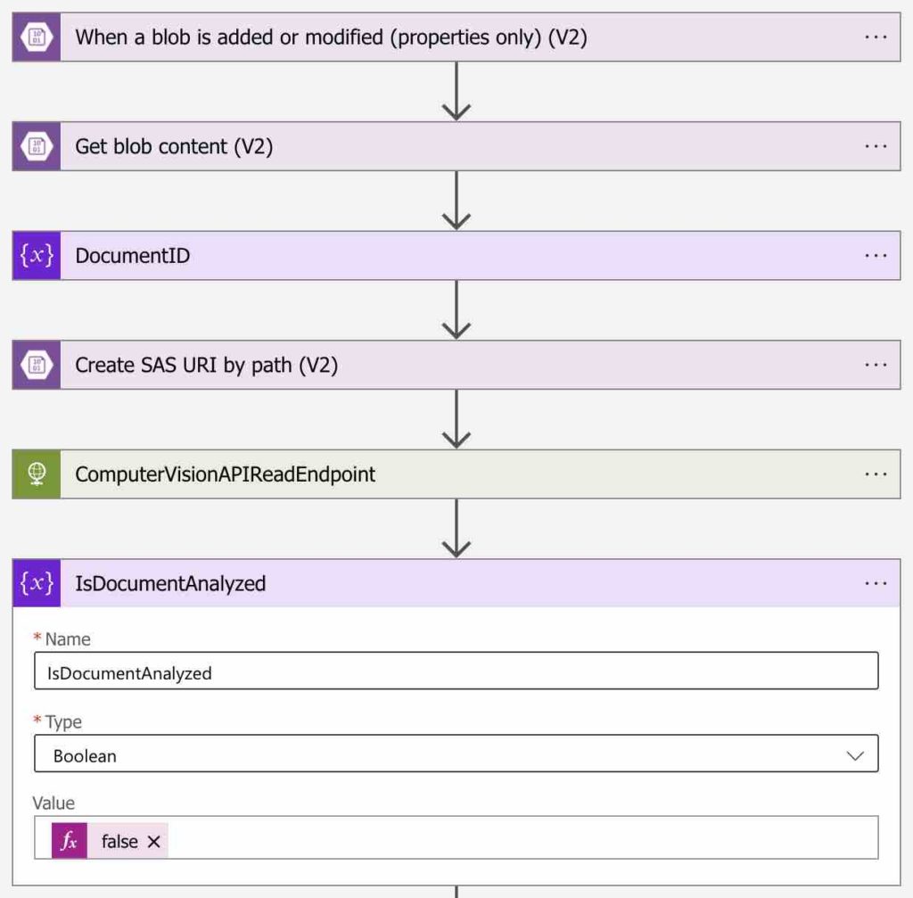This screenshot has height=898, width=913.
Task: Click the HTTP globe icon on ComputerVisionAPIReadEndpoint
Action: pyautogui.click(x=36, y=474)
